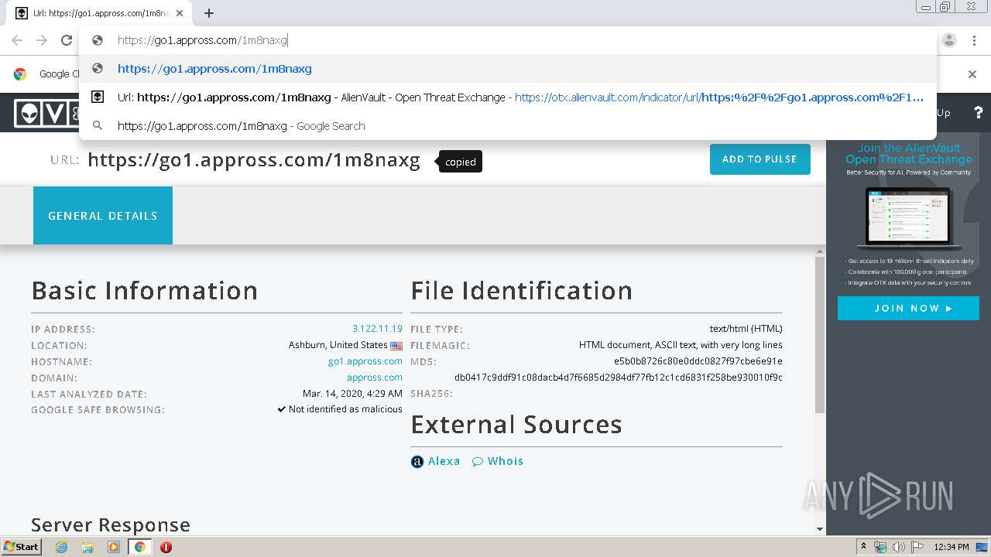The image size is (991, 557).
Task: Open Windows Media Player from taskbar
Action: 114,547
